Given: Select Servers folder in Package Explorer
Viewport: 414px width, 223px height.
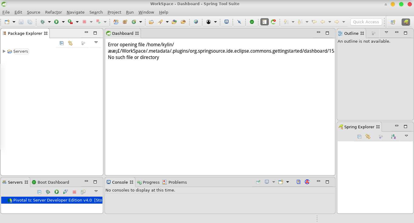Looking at the screenshot, I should click(x=21, y=51).
